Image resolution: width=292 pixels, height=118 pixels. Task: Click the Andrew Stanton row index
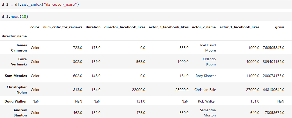point(20,113)
